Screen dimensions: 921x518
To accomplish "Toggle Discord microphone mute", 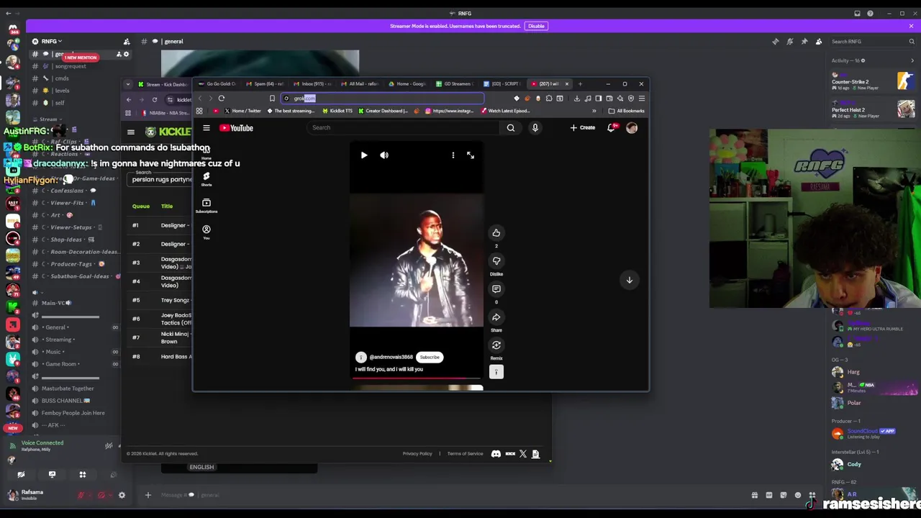I will [81, 495].
